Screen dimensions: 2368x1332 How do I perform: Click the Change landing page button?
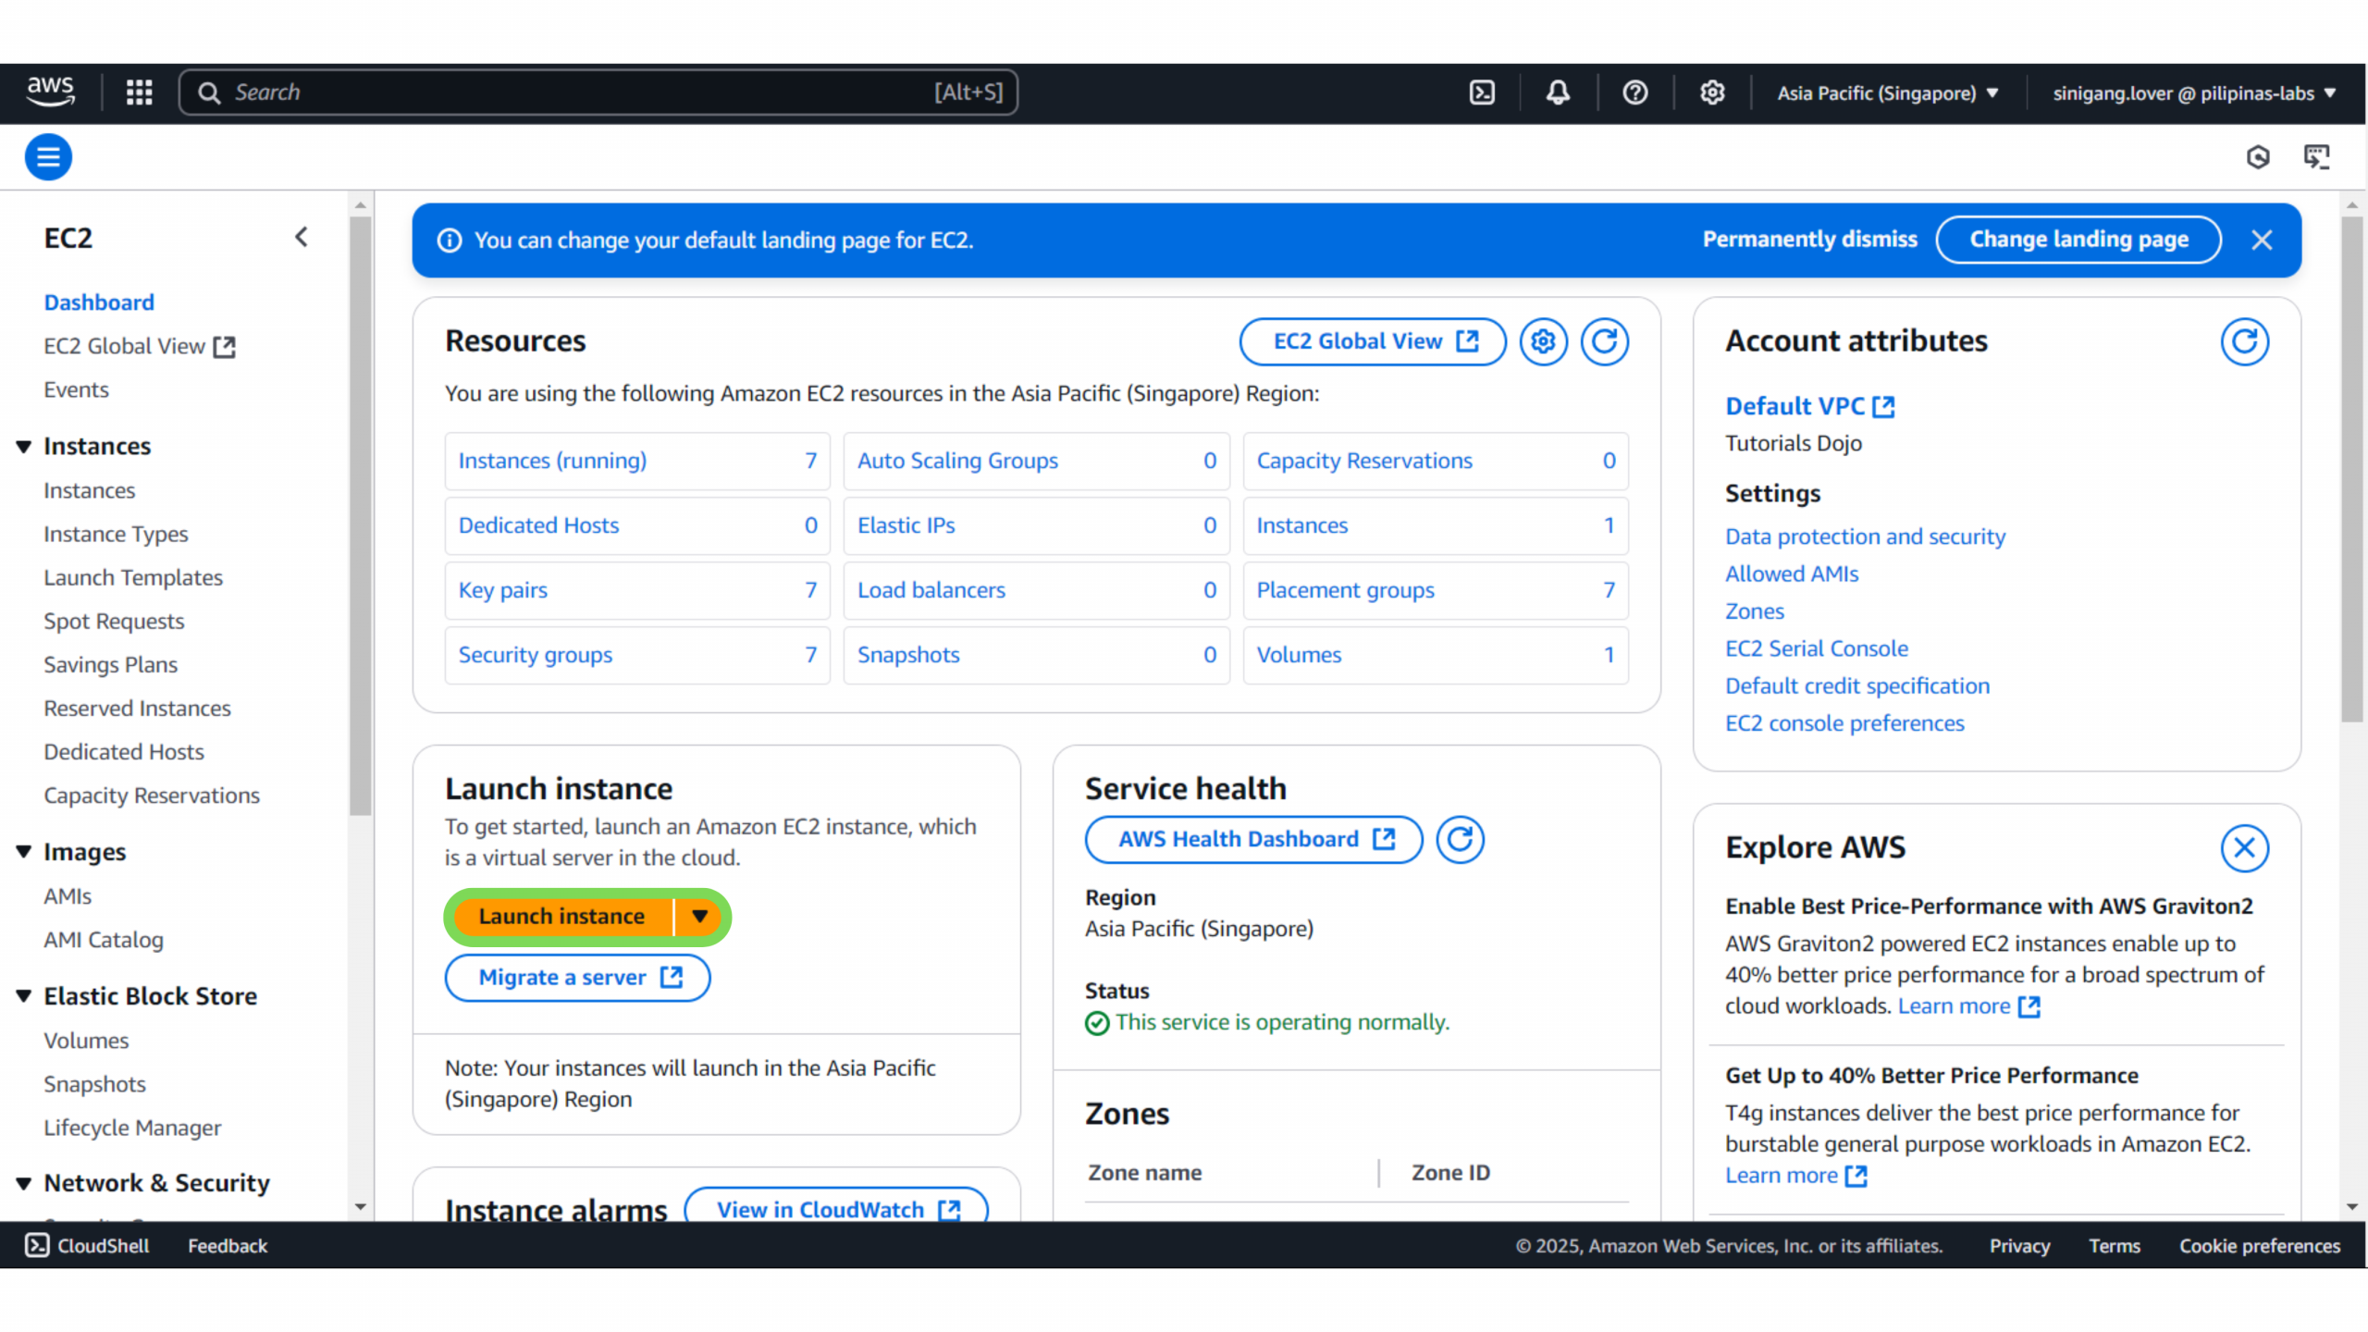coord(2078,240)
